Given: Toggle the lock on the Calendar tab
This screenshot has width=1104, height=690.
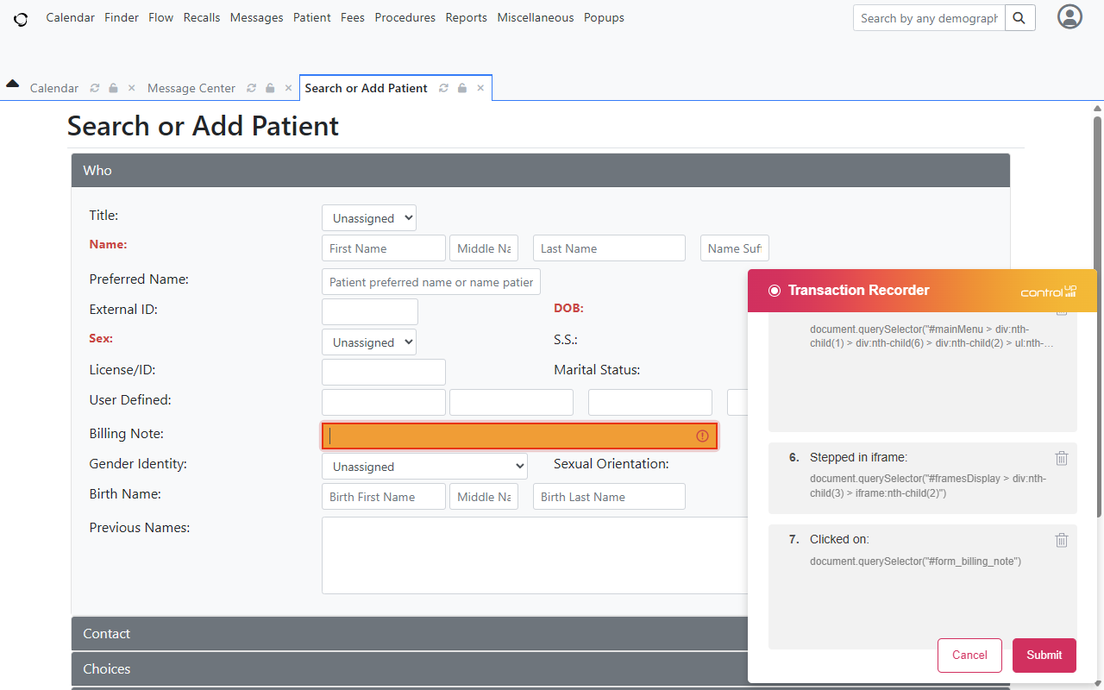Looking at the screenshot, I should click(x=112, y=87).
